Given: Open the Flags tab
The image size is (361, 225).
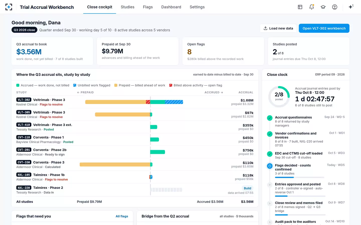Looking at the screenshot, I should point(148,7).
